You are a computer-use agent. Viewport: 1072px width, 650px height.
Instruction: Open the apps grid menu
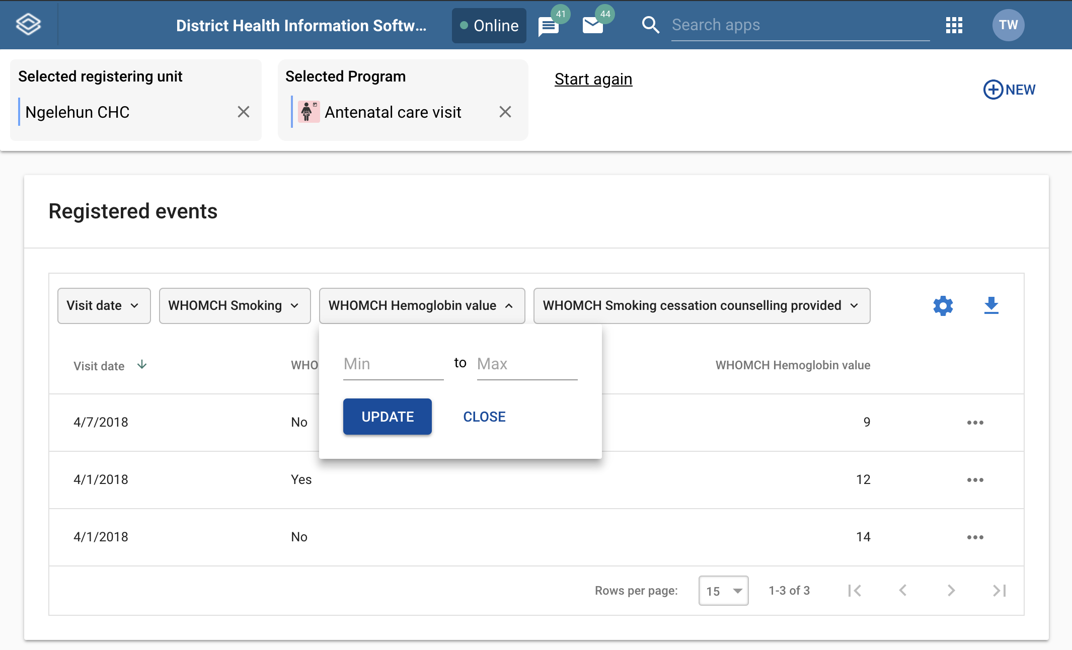point(954,25)
